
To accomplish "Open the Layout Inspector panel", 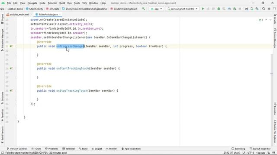I will 260,149.
